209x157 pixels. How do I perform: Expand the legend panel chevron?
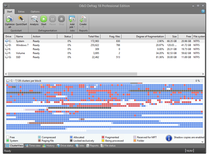(202, 142)
